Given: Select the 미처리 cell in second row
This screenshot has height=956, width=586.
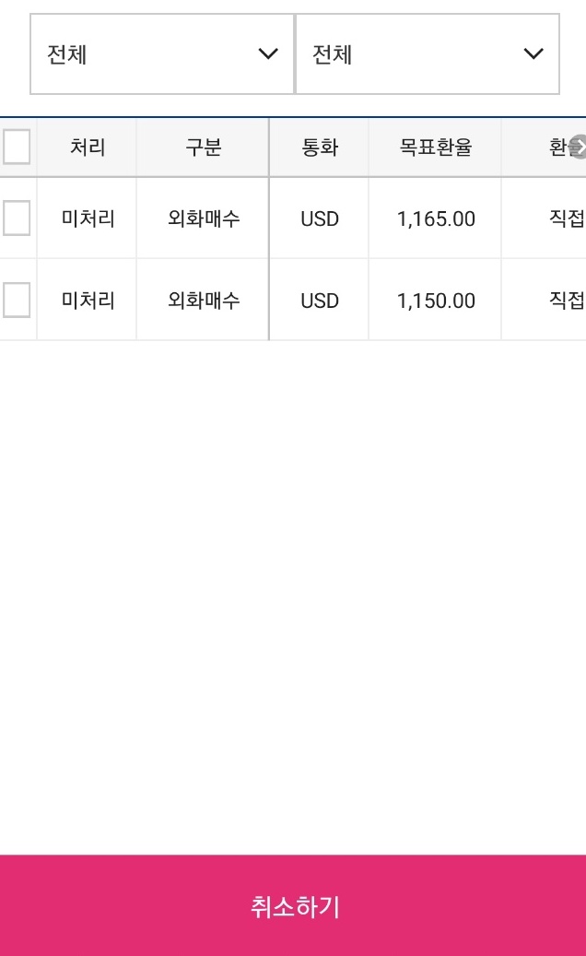Looking at the screenshot, I should (x=88, y=300).
